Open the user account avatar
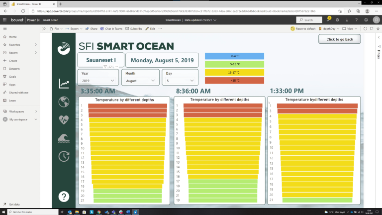Image resolution: width=382 pixels, height=215 pixels. pyautogui.click(x=376, y=20)
